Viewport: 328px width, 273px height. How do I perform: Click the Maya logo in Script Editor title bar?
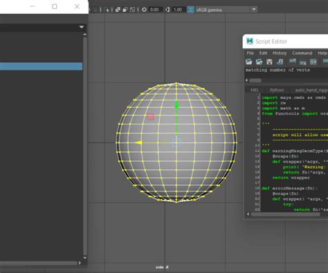coord(250,41)
